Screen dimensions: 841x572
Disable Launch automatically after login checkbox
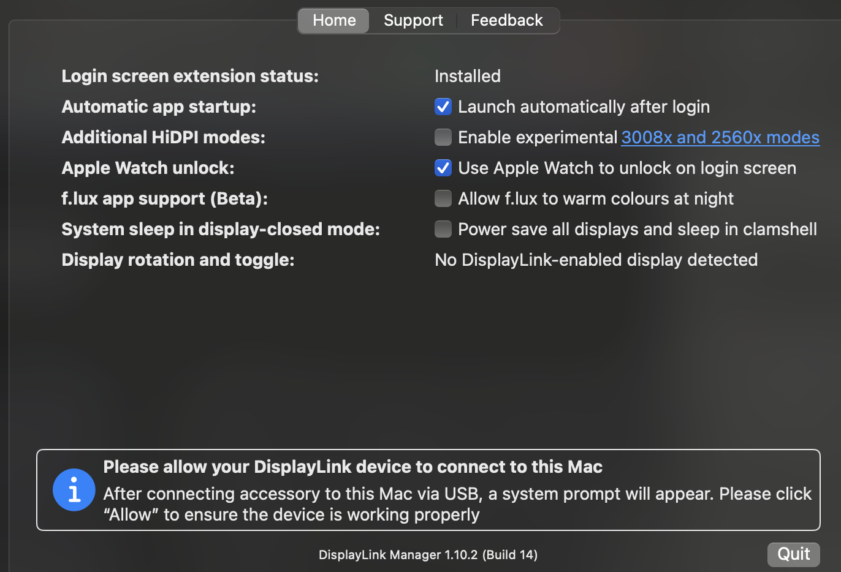443,107
